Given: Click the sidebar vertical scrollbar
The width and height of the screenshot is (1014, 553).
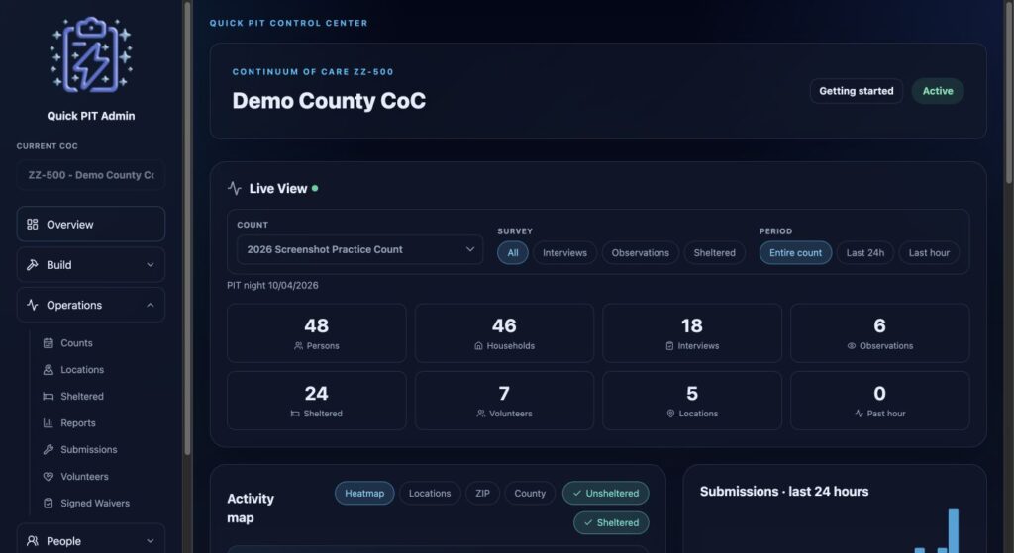Looking at the screenshot, I should click(187, 229).
